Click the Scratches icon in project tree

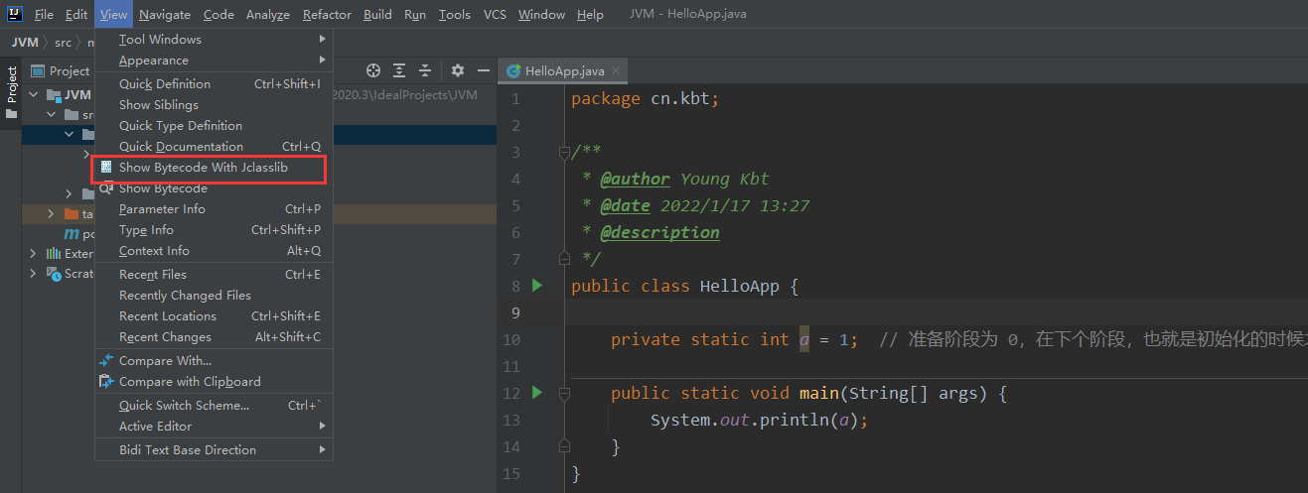[x=54, y=274]
